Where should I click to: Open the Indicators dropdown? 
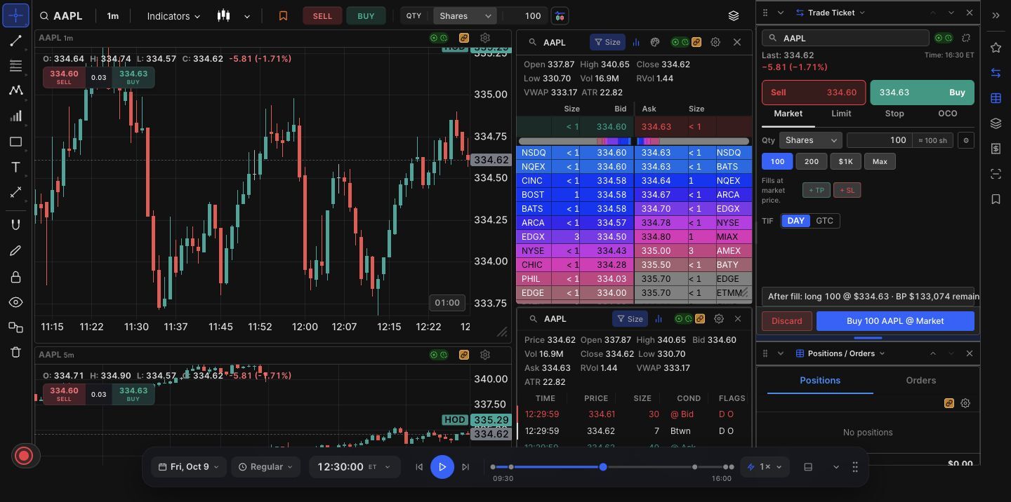pos(173,15)
